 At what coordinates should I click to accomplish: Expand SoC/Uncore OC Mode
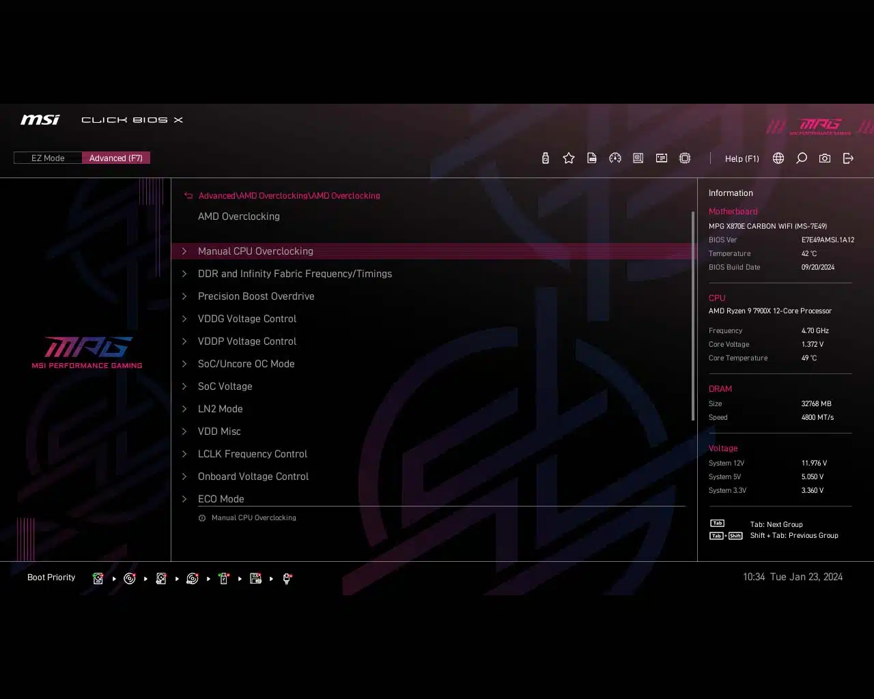tap(434, 364)
